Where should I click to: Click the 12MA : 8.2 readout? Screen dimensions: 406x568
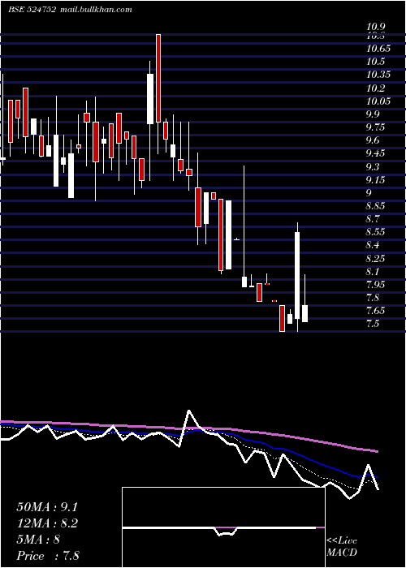pyautogui.click(x=47, y=523)
